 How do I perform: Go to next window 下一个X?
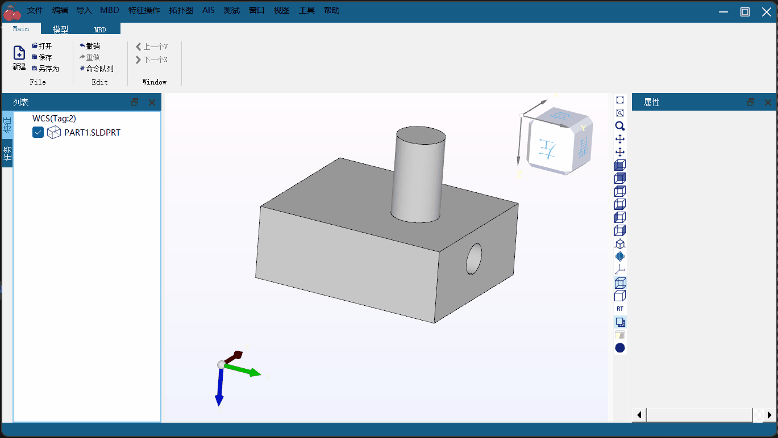coord(152,60)
